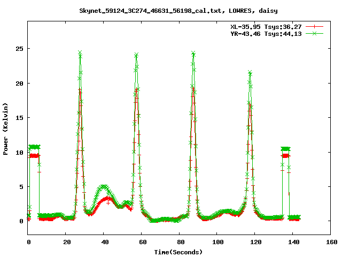Click the y-axis tick label 5
This screenshot has height=257, width=342.
point(21,187)
